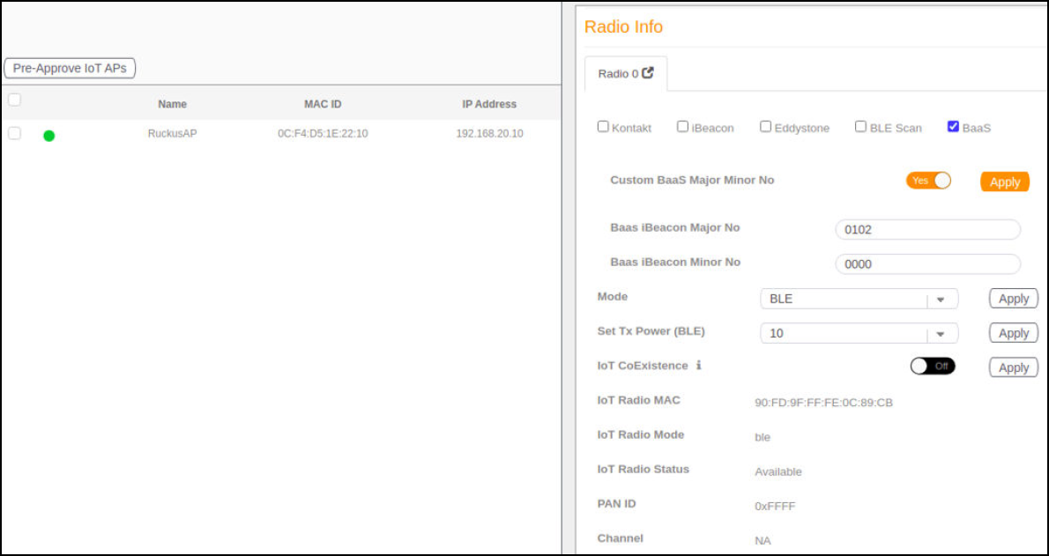Image resolution: width=1049 pixels, height=556 pixels.
Task: Click the MAC ID column header
Action: pyautogui.click(x=324, y=104)
